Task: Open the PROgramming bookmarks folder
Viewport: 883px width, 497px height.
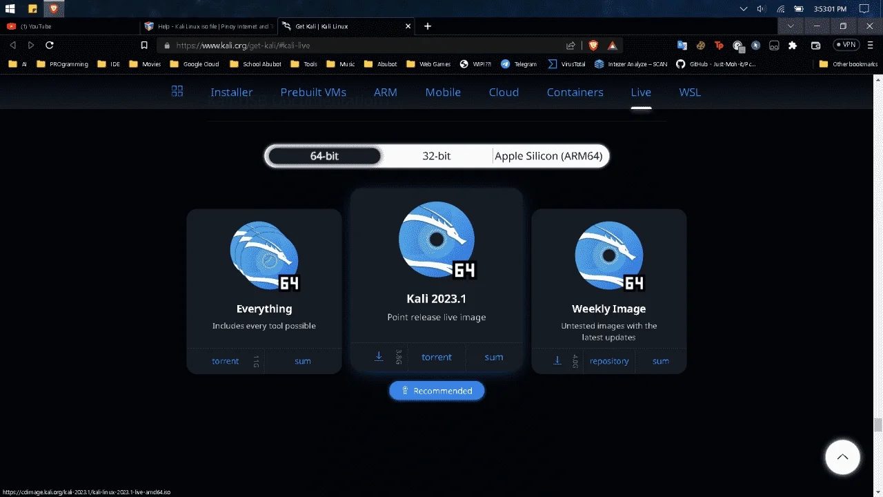Action: [62, 64]
